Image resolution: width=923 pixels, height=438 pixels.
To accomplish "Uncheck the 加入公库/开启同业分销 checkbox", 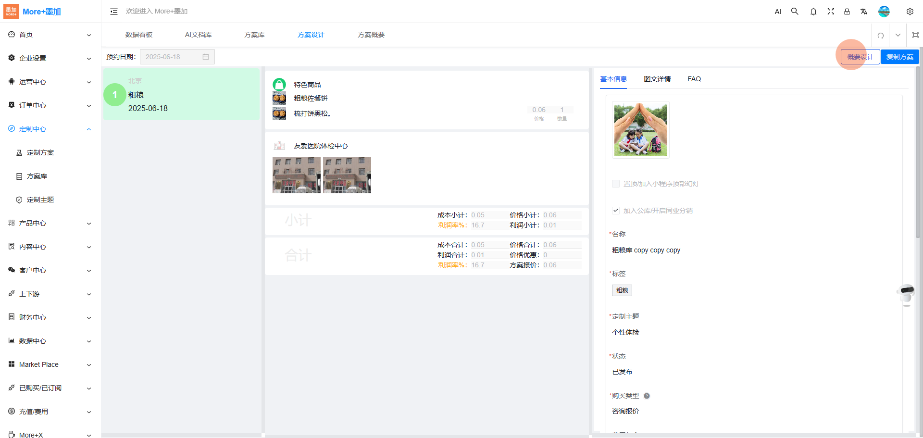I will [616, 211].
